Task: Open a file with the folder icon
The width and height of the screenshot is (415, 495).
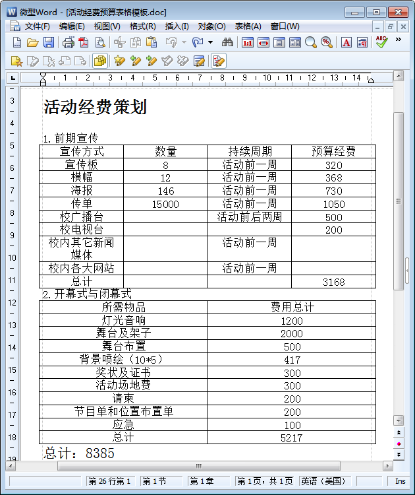Action: point(32,42)
